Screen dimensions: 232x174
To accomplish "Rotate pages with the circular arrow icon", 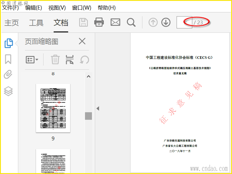I will 84,60.
